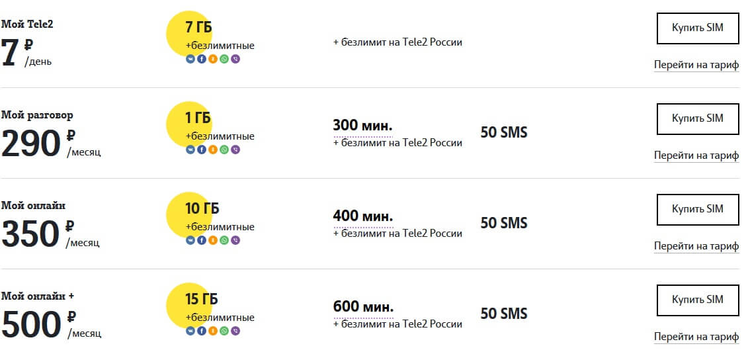748x352 pixels.
Task: Click Viber icon in Мой онлайн 350₽ row
Action: 235,240
